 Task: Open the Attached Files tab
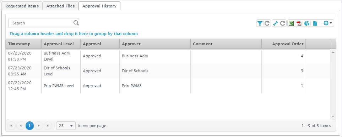tap(60, 6)
